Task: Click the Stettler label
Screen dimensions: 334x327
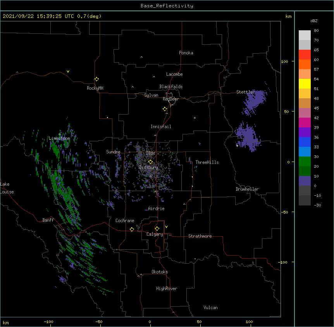Action: 246,92
